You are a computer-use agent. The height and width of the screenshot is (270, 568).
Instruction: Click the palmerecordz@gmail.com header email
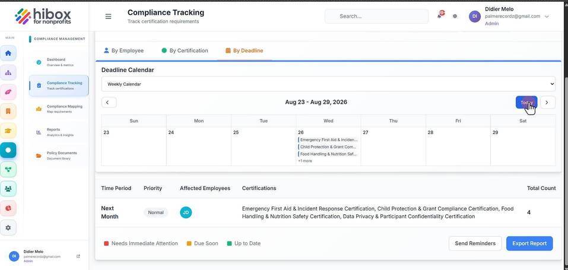click(513, 16)
